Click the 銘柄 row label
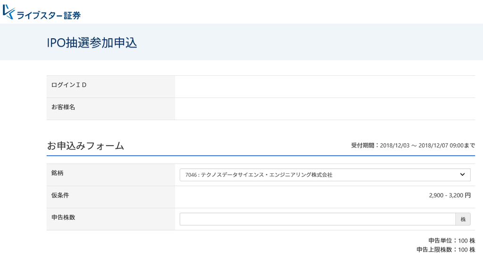Viewport: 483px width, 260px height. pos(57,173)
